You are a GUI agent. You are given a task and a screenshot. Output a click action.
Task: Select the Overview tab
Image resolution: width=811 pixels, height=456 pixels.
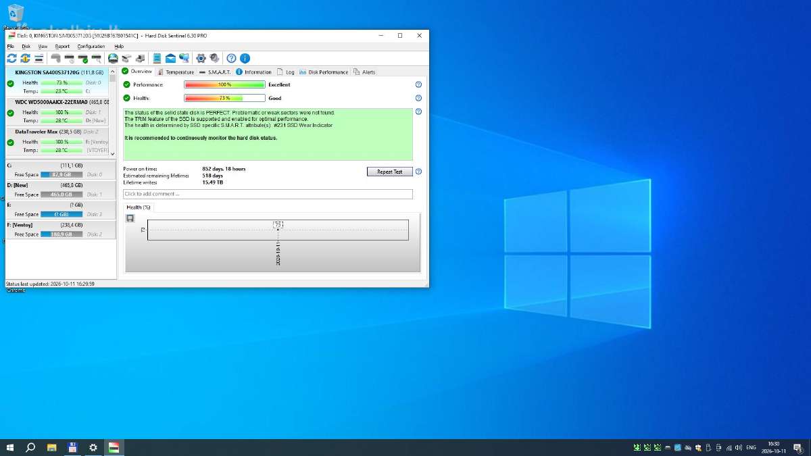(137, 72)
